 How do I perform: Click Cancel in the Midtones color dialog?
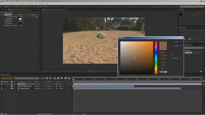click(176, 46)
